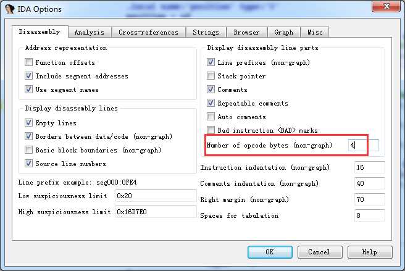Screen dimensions: 405x271
Task: Open Help for IDA Options
Action: (x=370, y=252)
